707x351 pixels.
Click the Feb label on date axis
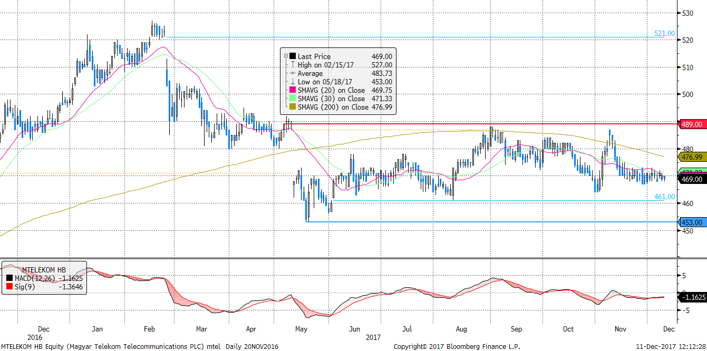click(150, 329)
